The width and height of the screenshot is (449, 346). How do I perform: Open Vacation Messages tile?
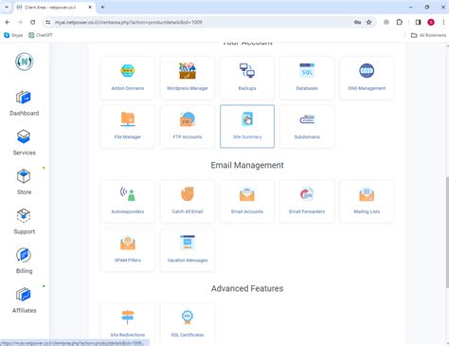188,250
